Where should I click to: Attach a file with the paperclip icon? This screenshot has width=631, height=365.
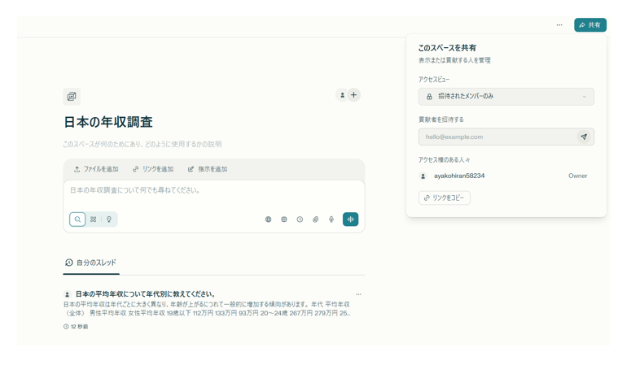pyautogui.click(x=316, y=219)
